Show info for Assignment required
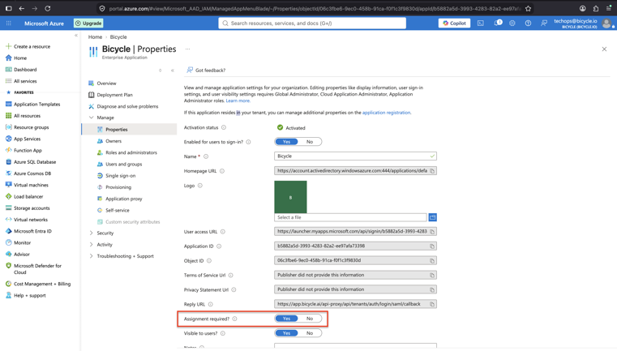The width and height of the screenshot is (617, 351). click(x=234, y=319)
